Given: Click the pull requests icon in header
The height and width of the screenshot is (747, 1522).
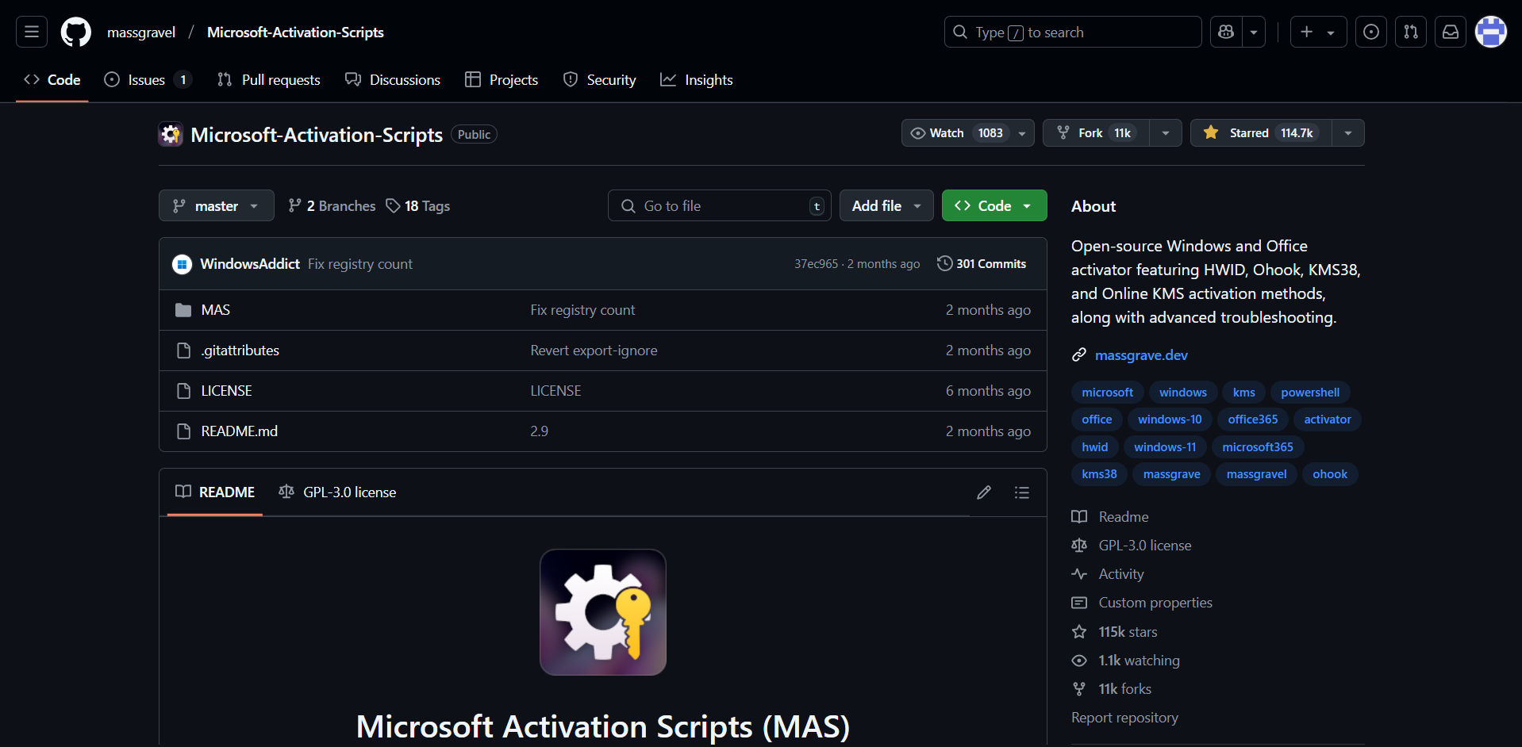Looking at the screenshot, I should pyautogui.click(x=1411, y=33).
